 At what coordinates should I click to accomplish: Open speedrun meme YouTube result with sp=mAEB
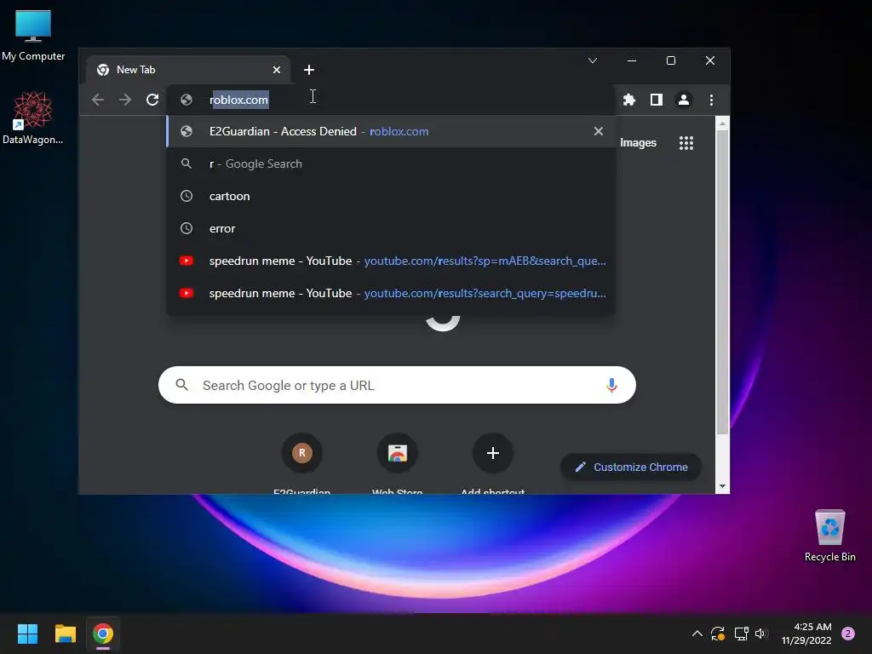392,261
